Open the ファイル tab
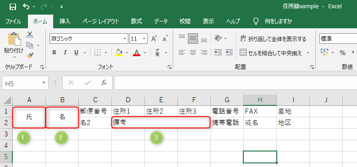The image size is (357, 167). [13, 21]
